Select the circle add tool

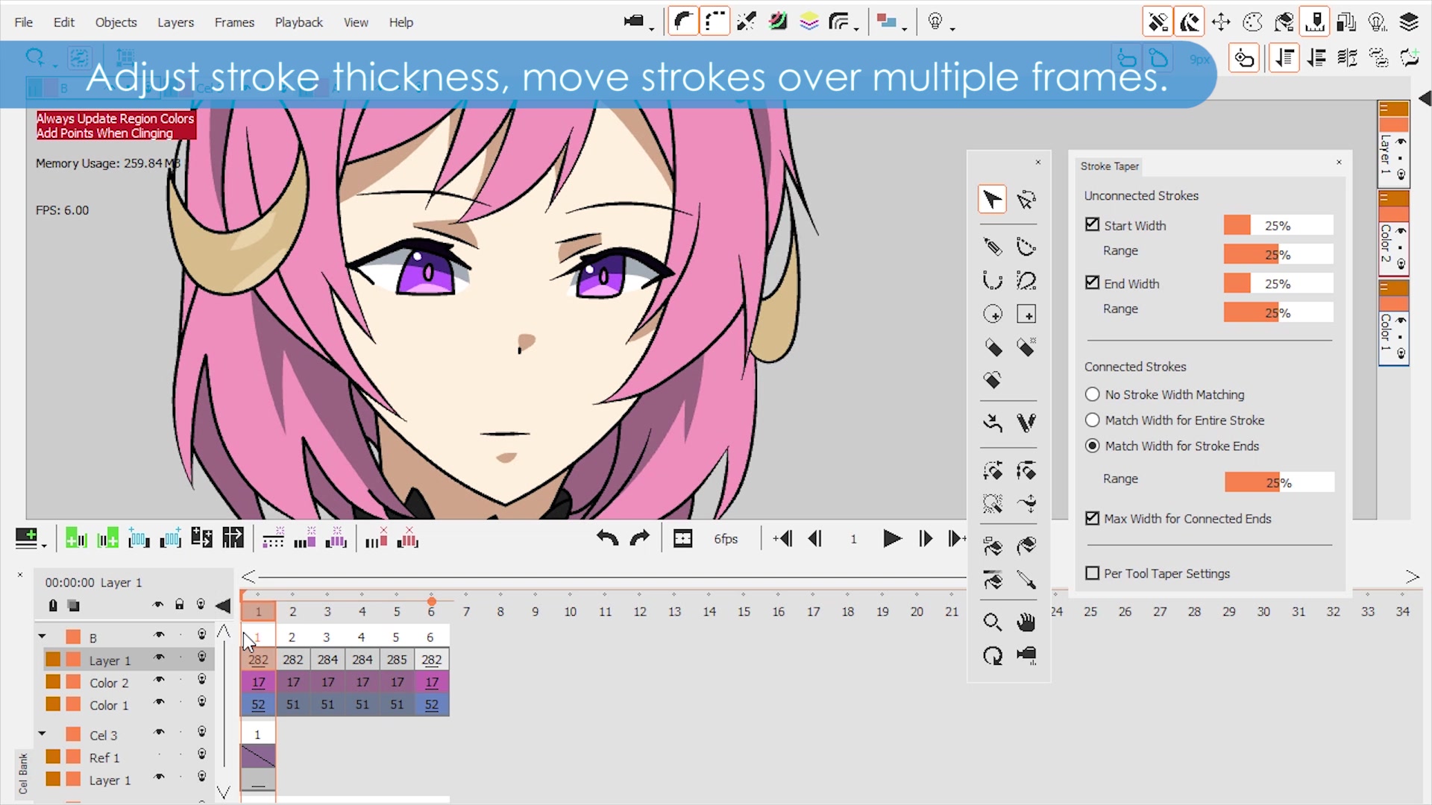tap(992, 314)
